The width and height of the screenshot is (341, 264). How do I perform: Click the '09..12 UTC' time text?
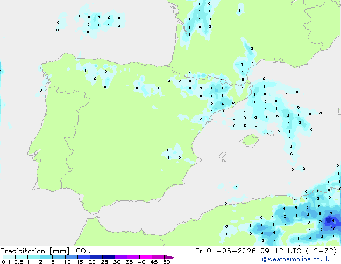coord(281,251)
